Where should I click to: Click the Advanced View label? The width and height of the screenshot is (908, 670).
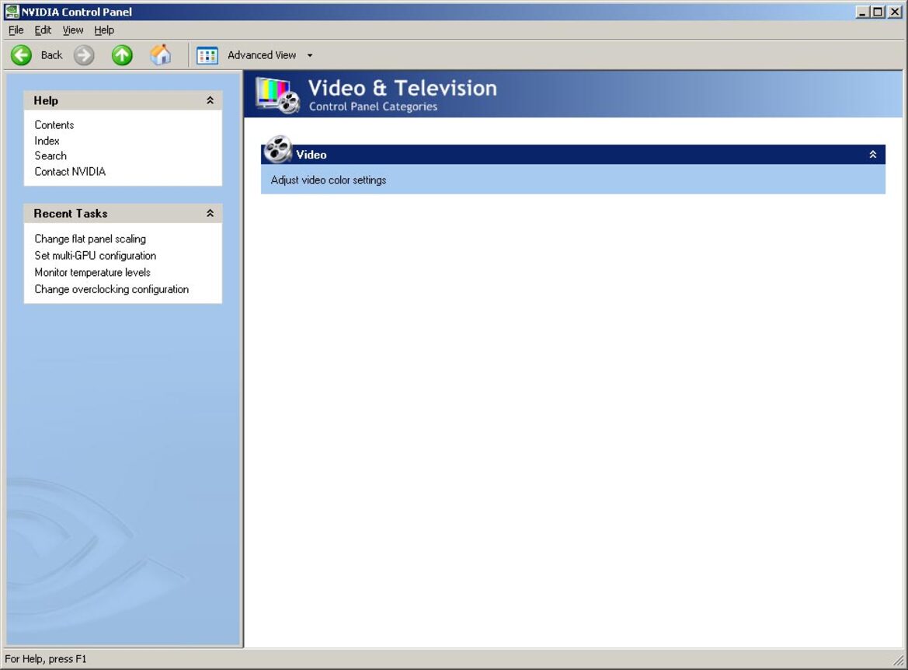[262, 56]
